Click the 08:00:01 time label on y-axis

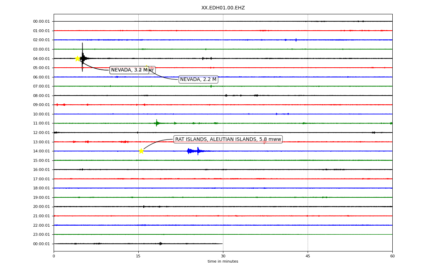point(41,96)
